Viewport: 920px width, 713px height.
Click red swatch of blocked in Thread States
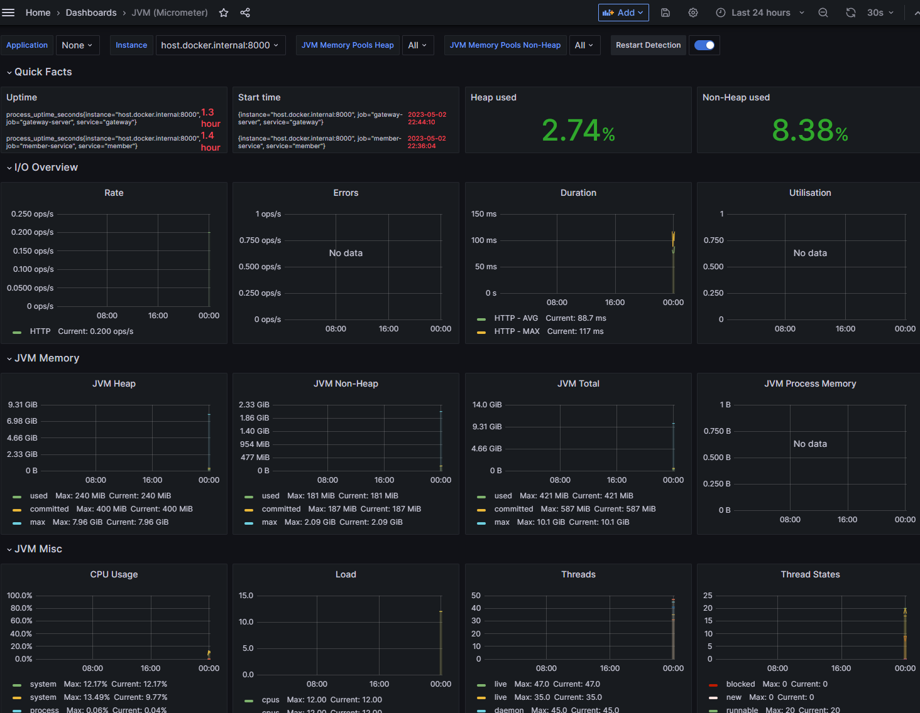(x=713, y=685)
